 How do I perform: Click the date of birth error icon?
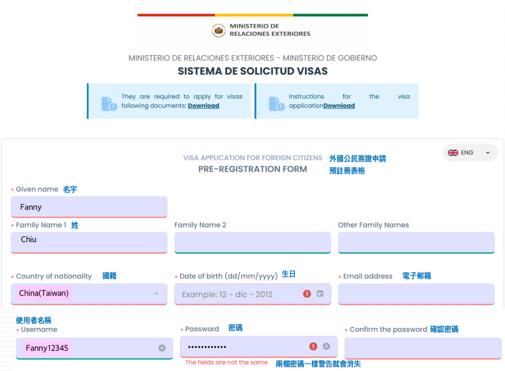point(307,294)
